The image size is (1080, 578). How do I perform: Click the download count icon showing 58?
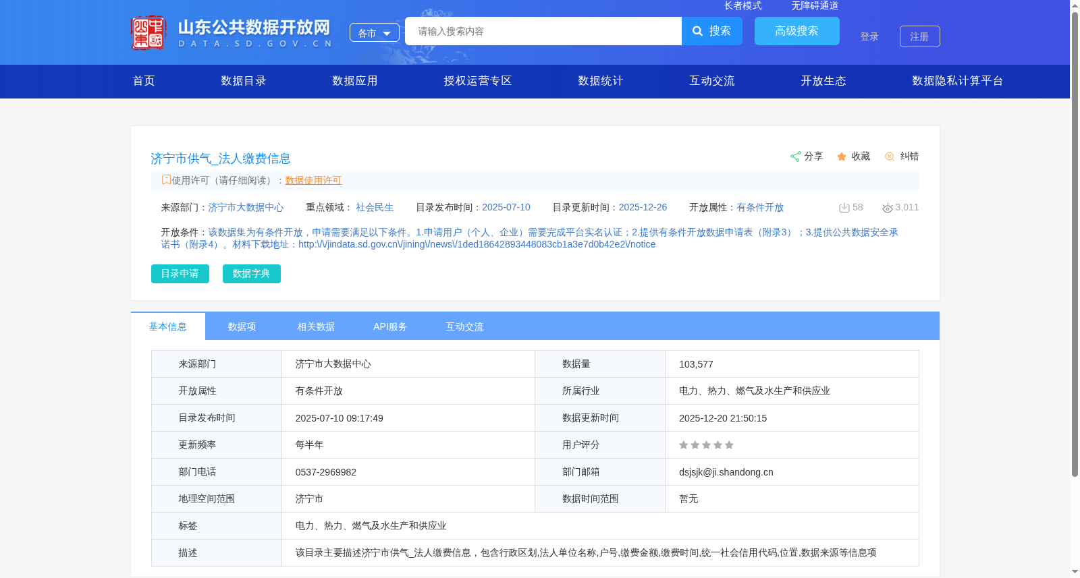pyautogui.click(x=844, y=208)
